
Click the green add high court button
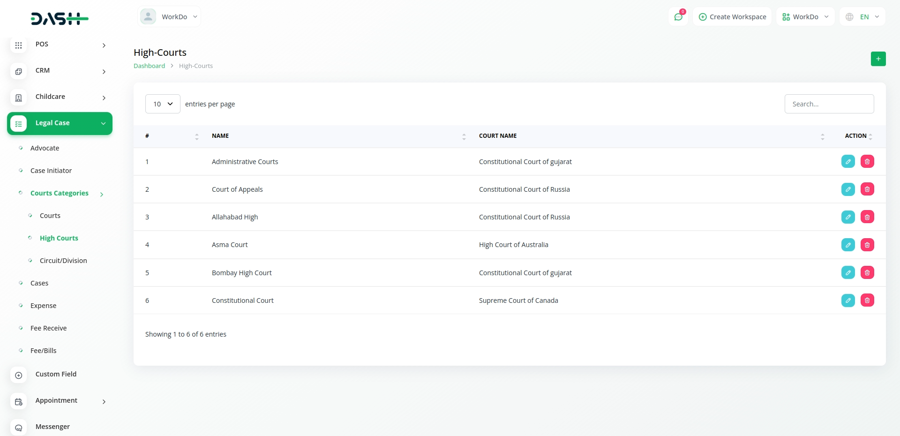(x=878, y=59)
